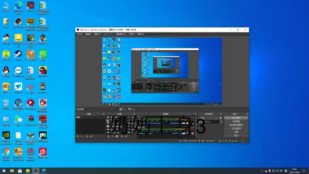309x174 pixels.
Task: Click top button in Controls panel
Action: [236, 118]
